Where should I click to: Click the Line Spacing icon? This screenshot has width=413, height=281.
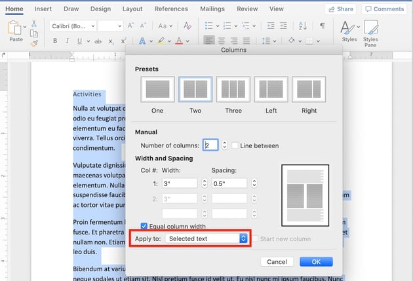click(266, 41)
